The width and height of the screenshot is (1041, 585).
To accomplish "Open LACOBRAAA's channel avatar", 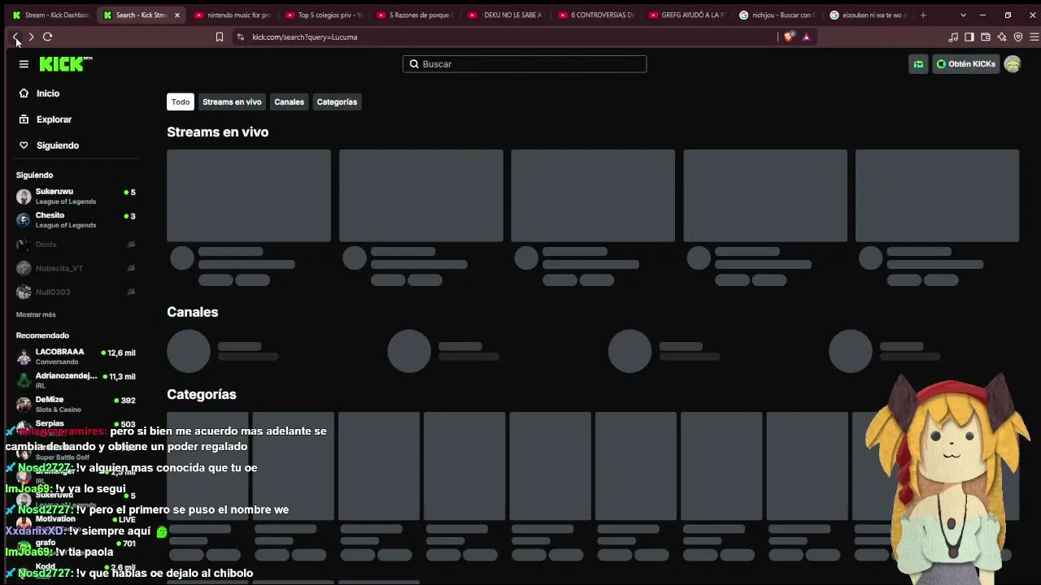I will 24,357.
